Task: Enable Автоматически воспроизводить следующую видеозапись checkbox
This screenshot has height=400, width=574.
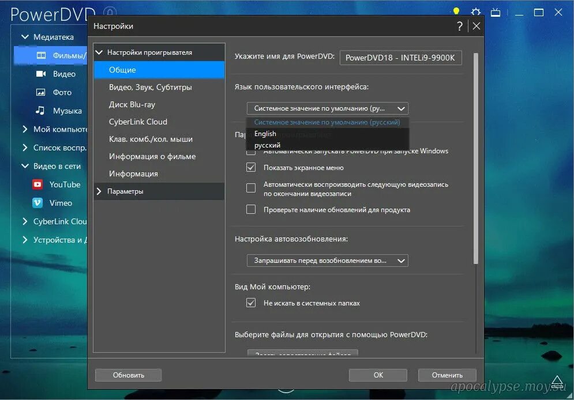Action: coord(251,188)
